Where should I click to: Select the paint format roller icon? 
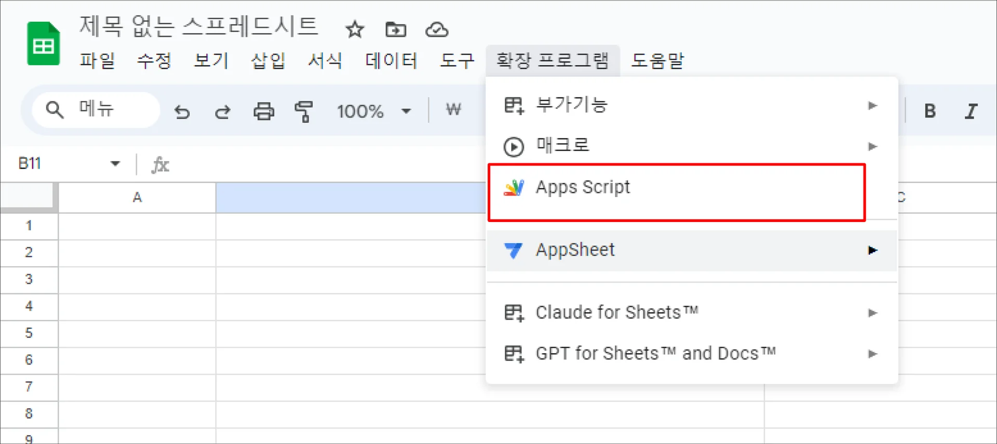[304, 111]
